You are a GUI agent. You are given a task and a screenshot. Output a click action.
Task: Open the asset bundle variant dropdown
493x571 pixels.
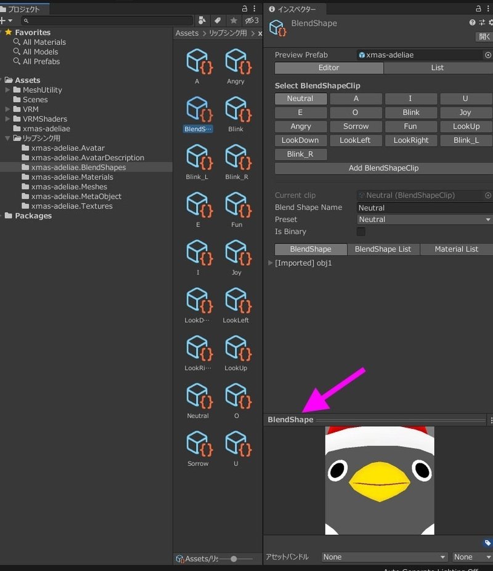(472, 557)
